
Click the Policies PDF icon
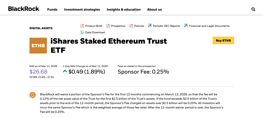coord(131,26)
